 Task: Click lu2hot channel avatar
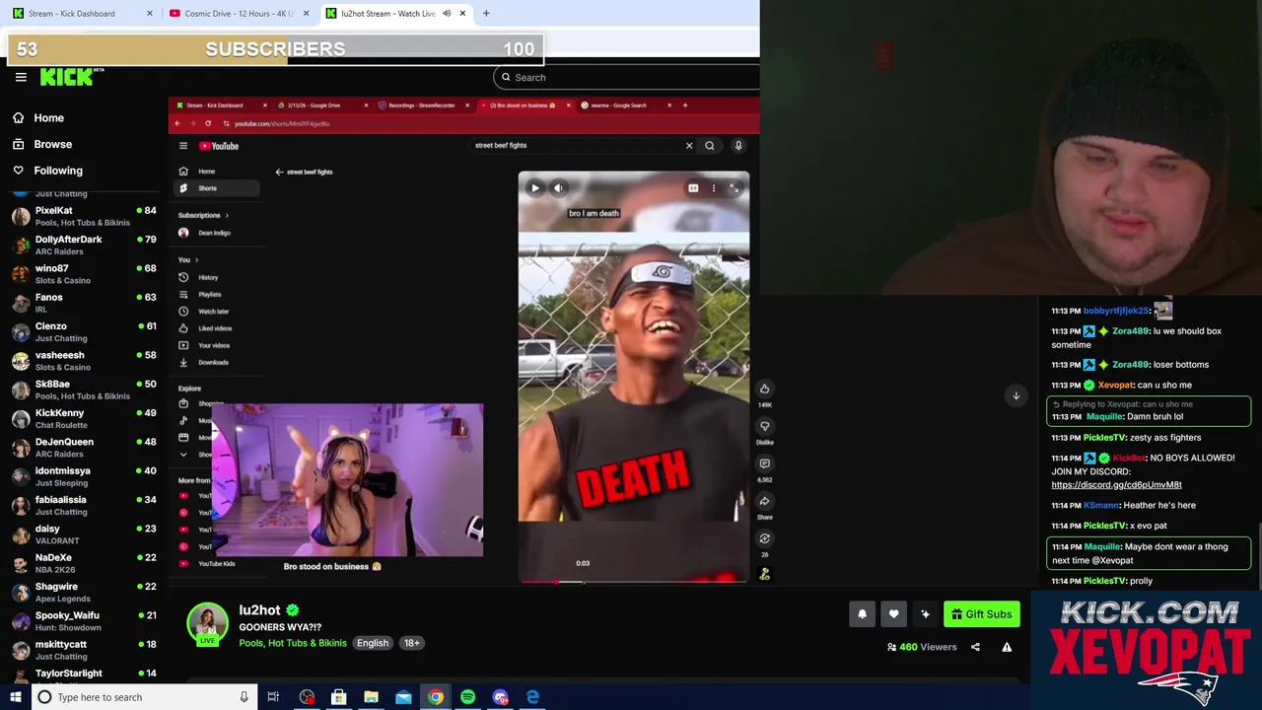pyautogui.click(x=207, y=625)
